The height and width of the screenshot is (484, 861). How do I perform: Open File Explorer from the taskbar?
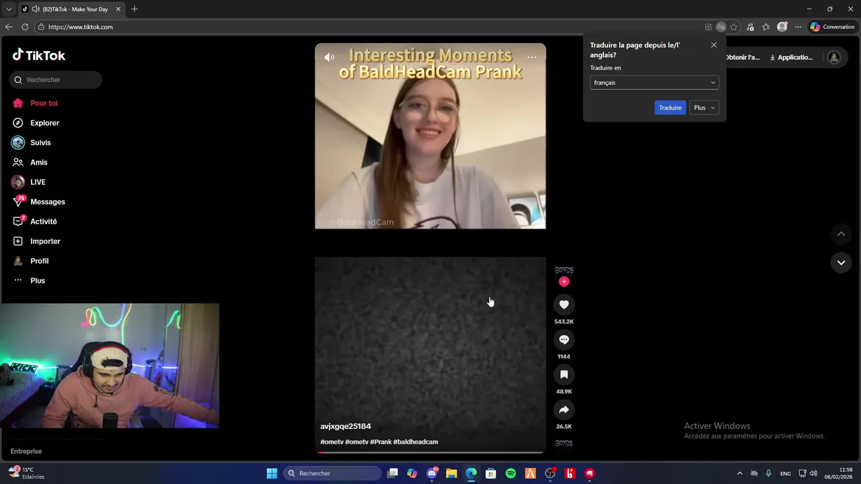pyautogui.click(x=451, y=473)
